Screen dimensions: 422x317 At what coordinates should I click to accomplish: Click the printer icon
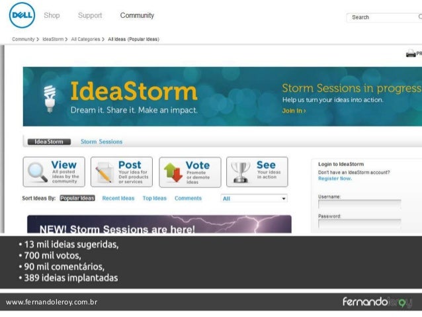[x=411, y=54]
